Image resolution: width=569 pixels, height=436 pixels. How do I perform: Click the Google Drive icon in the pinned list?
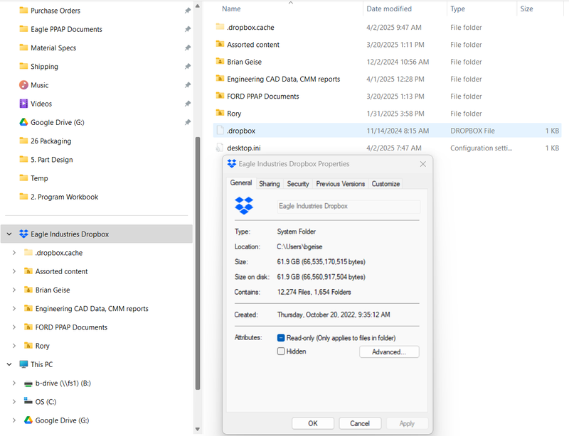(x=24, y=122)
